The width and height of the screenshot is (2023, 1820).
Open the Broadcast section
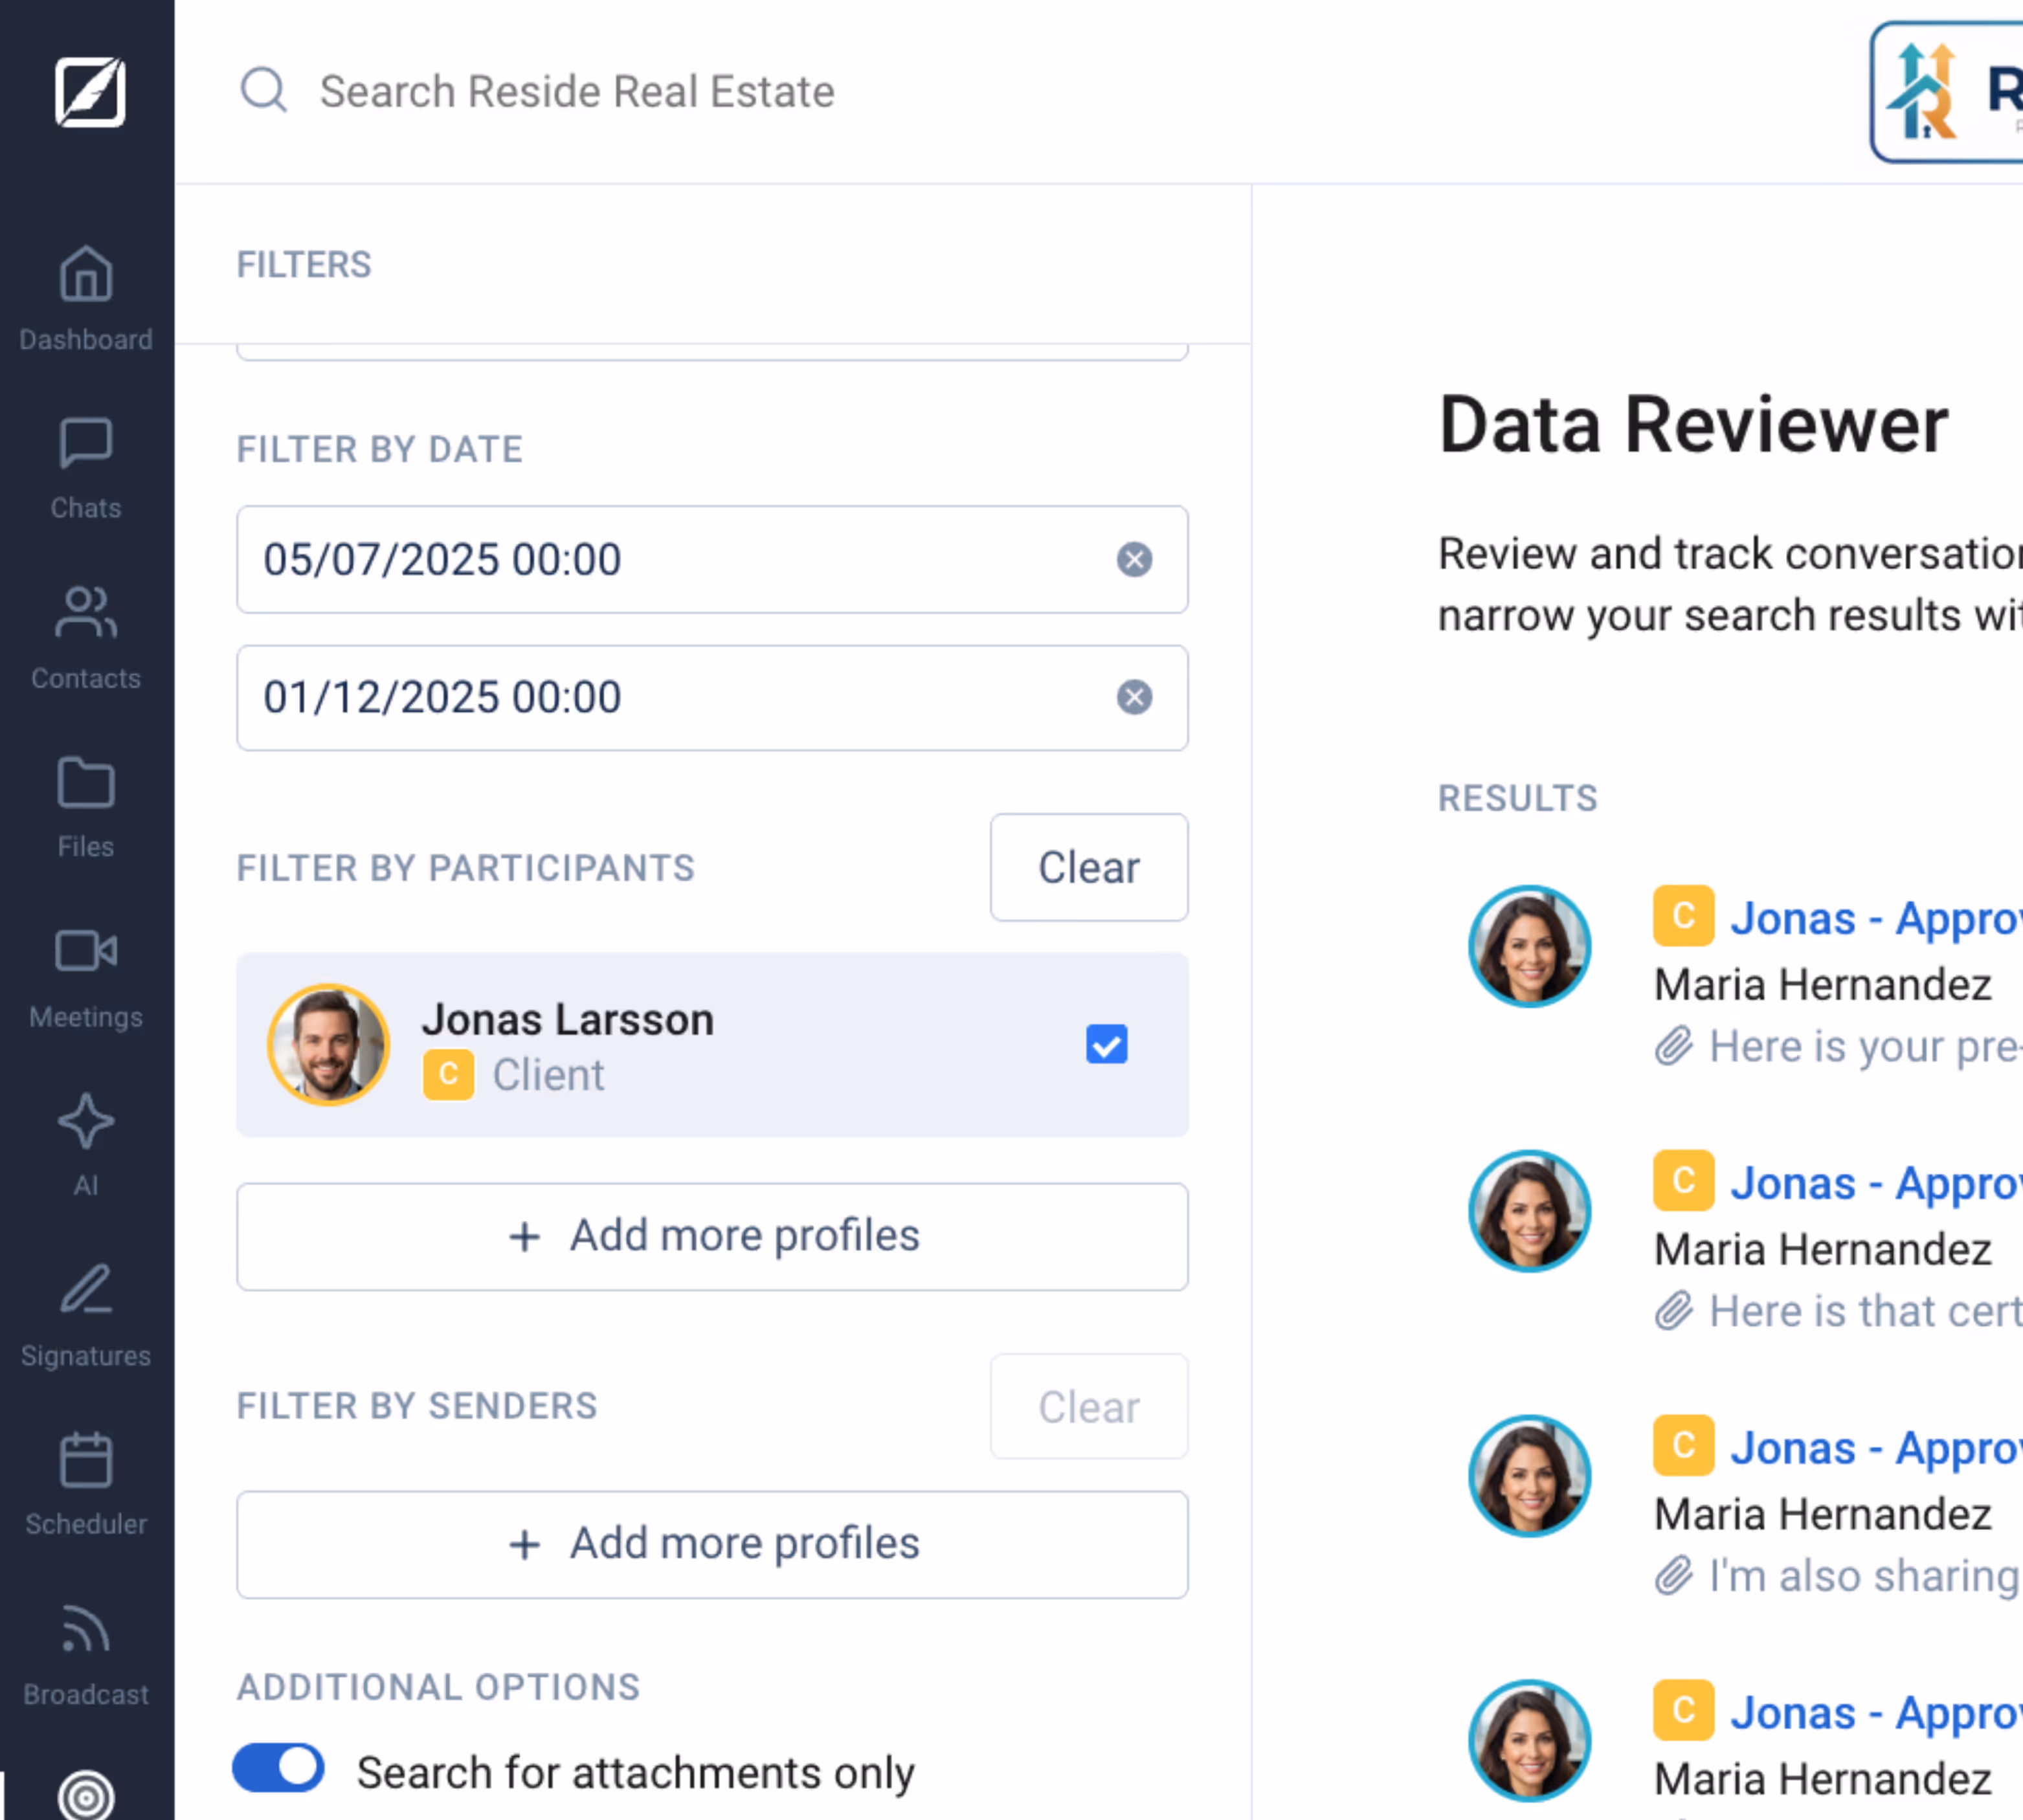(x=86, y=1652)
